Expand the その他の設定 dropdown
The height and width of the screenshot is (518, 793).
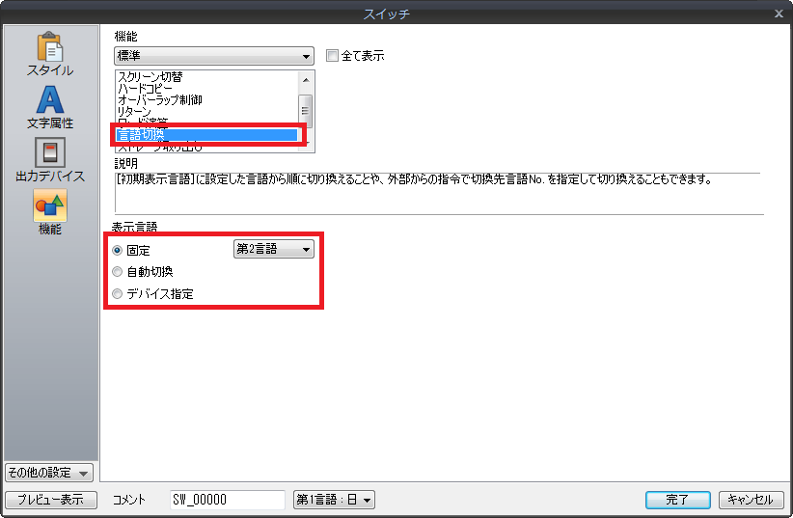coord(48,473)
